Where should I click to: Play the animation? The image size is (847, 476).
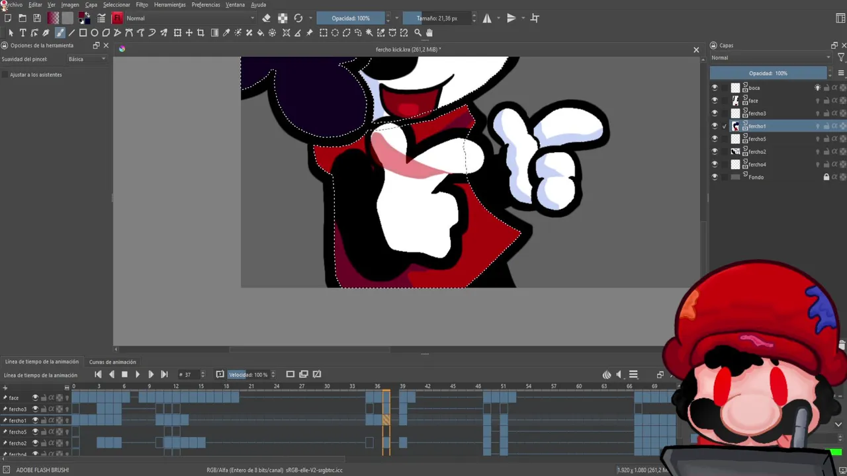pos(138,375)
